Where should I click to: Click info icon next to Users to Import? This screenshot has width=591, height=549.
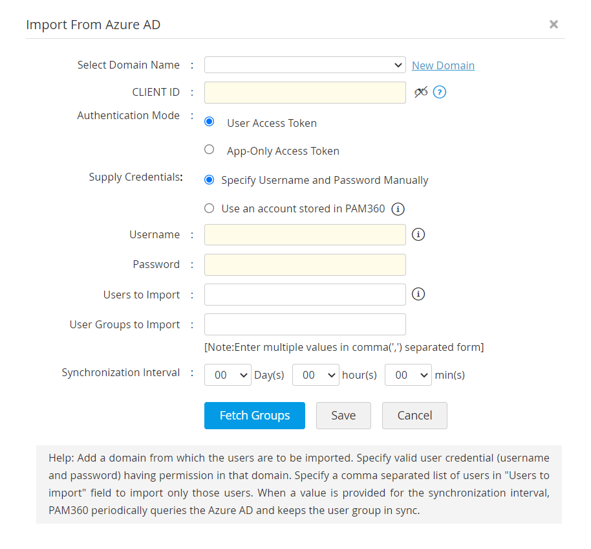[x=418, y=295]
